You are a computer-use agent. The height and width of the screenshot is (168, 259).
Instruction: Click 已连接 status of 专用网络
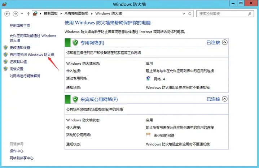pos(214,43)
